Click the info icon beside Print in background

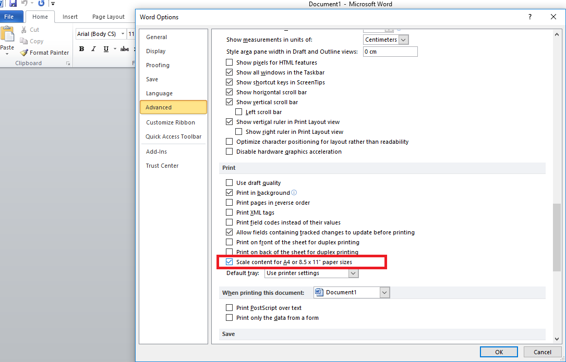(294, 193)
